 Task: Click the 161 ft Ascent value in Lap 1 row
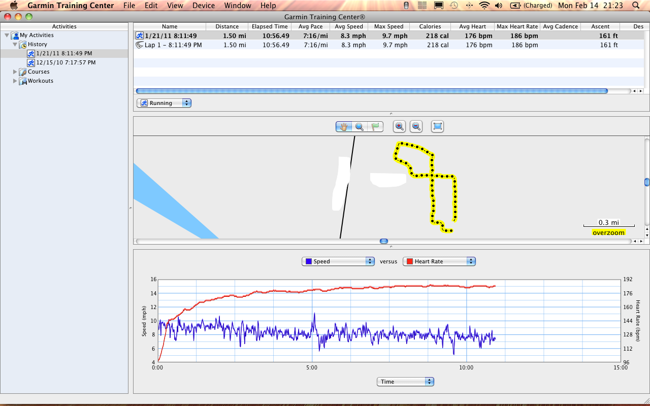(x=609, y=45)
